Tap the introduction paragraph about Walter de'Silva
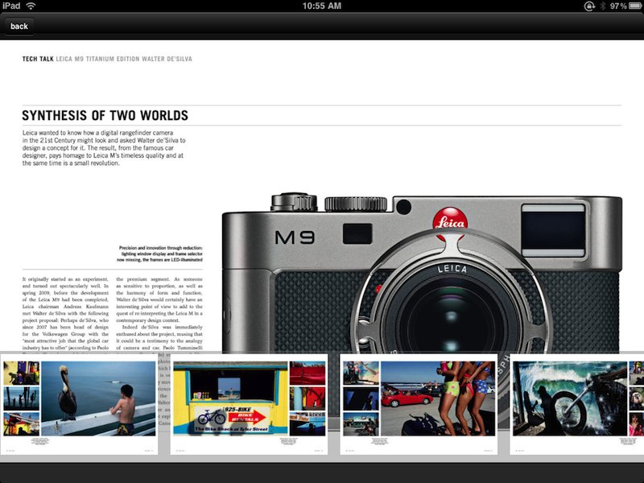The width and height of the screenshot is (644, 483). click(x=105, y=149)
